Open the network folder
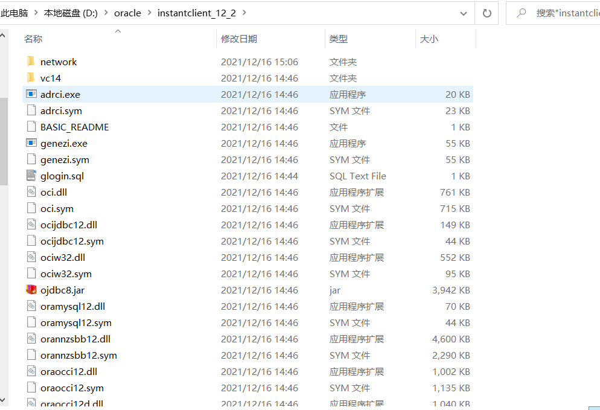600x410 pixels. click(x=59, y=62)
